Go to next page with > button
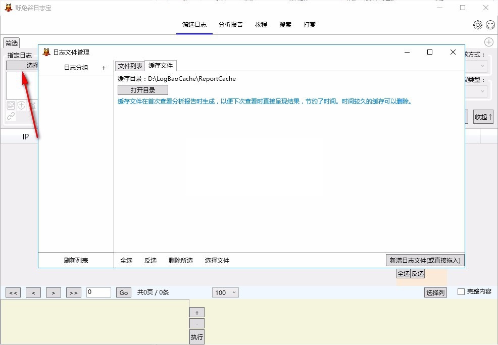Image resolution: width=498 pixels, height=345 pixels. (x=54, y=292)
